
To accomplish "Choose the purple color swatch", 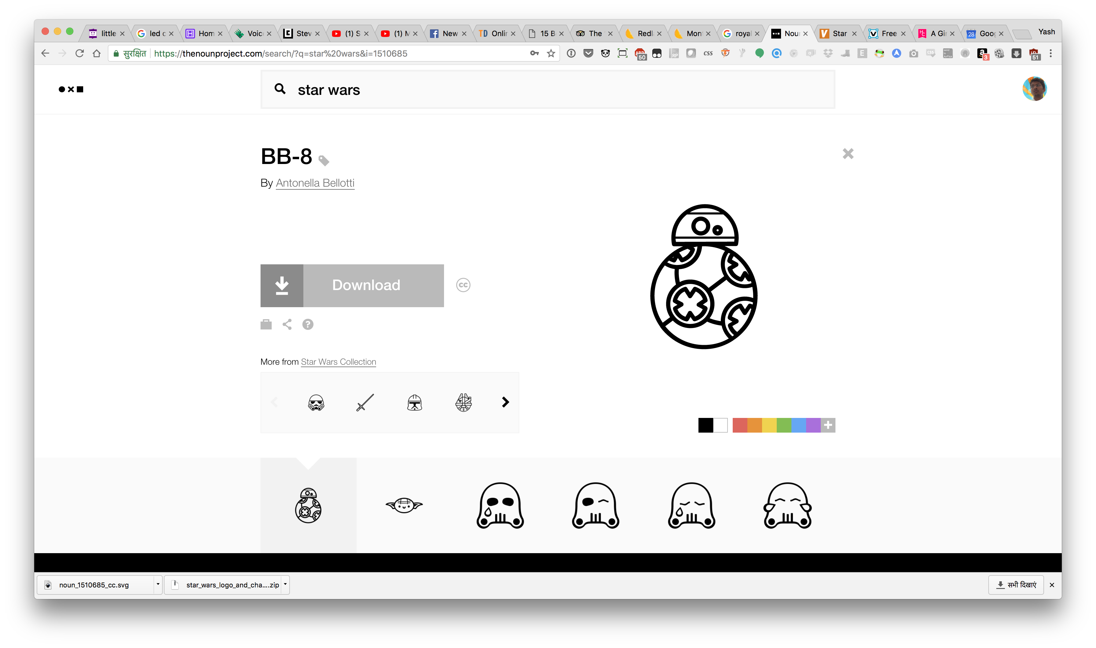I will [813, 425].
